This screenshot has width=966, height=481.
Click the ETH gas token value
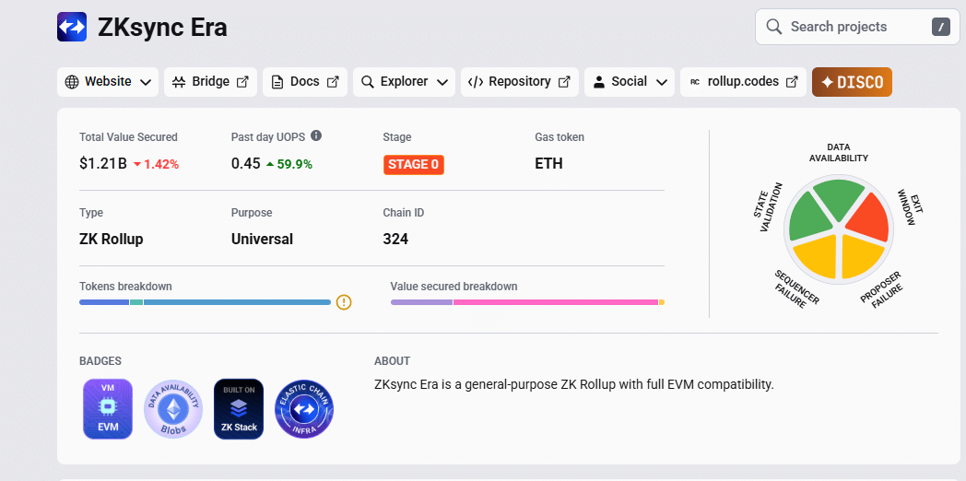coord(549,164)
